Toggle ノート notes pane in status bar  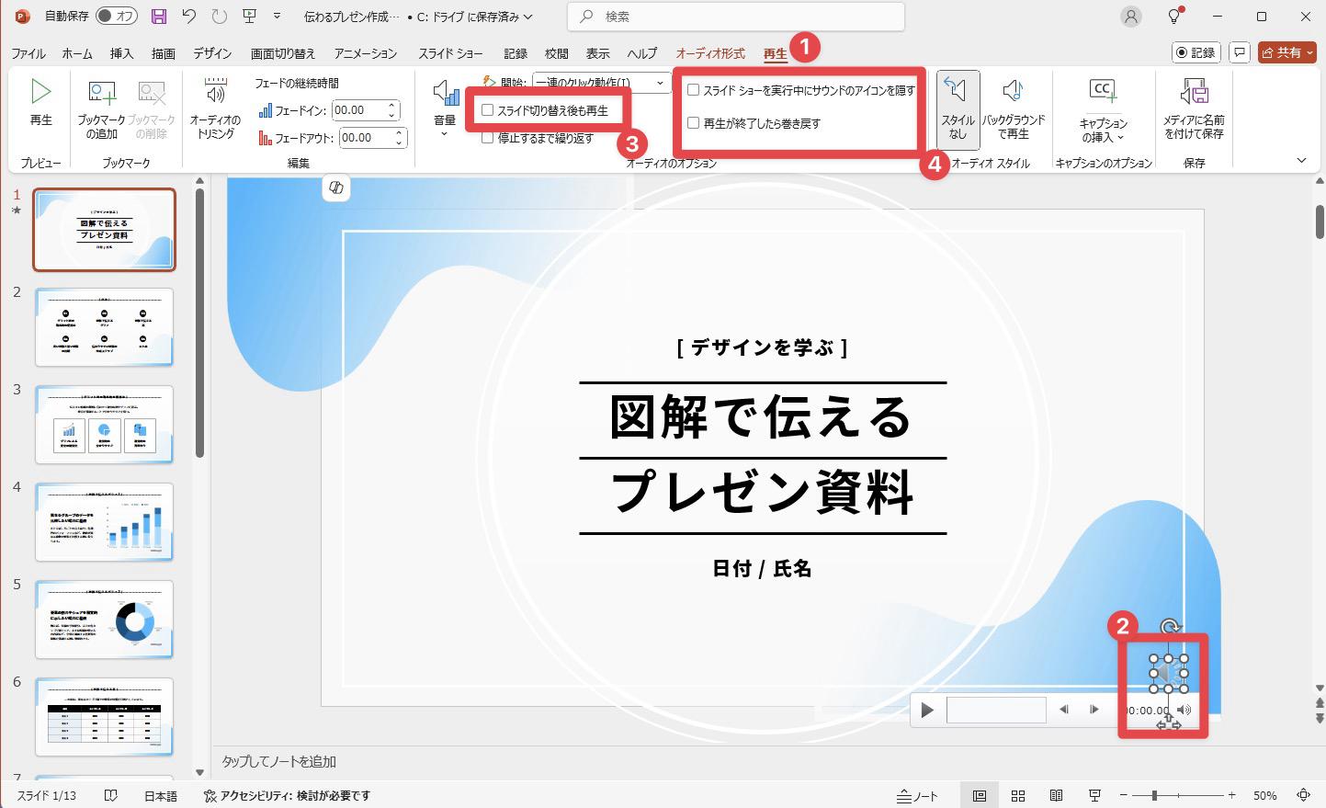point(918,795)
